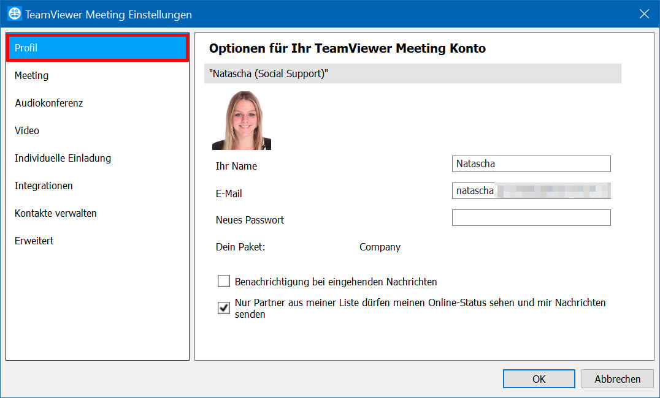Click the E-Mail input field
This screenshot has height=398, width=660.
click(531, 191)
